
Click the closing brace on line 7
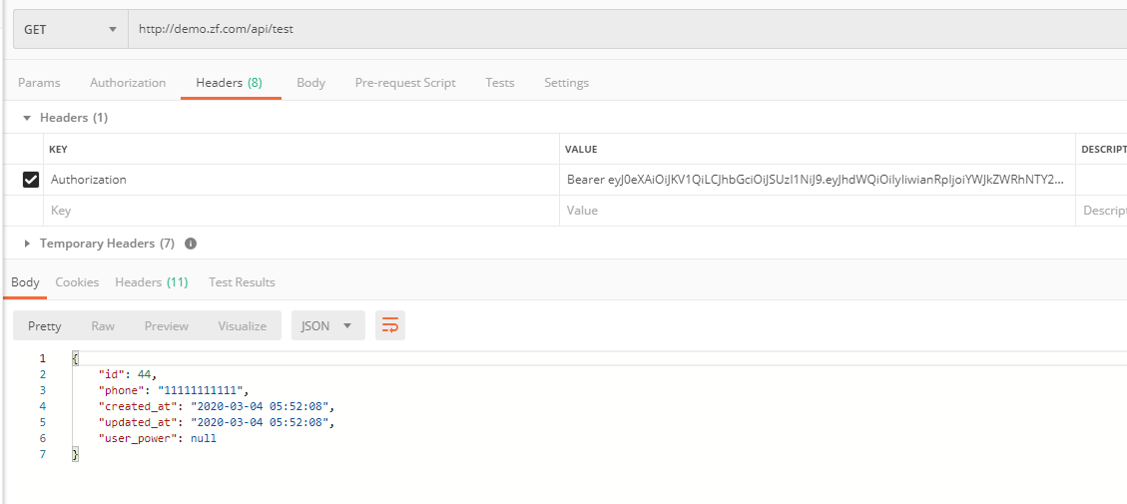pyautogui.click(x=76, y=454)
